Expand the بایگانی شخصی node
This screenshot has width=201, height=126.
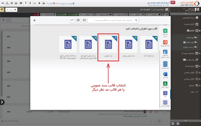(x=199, y=73)
